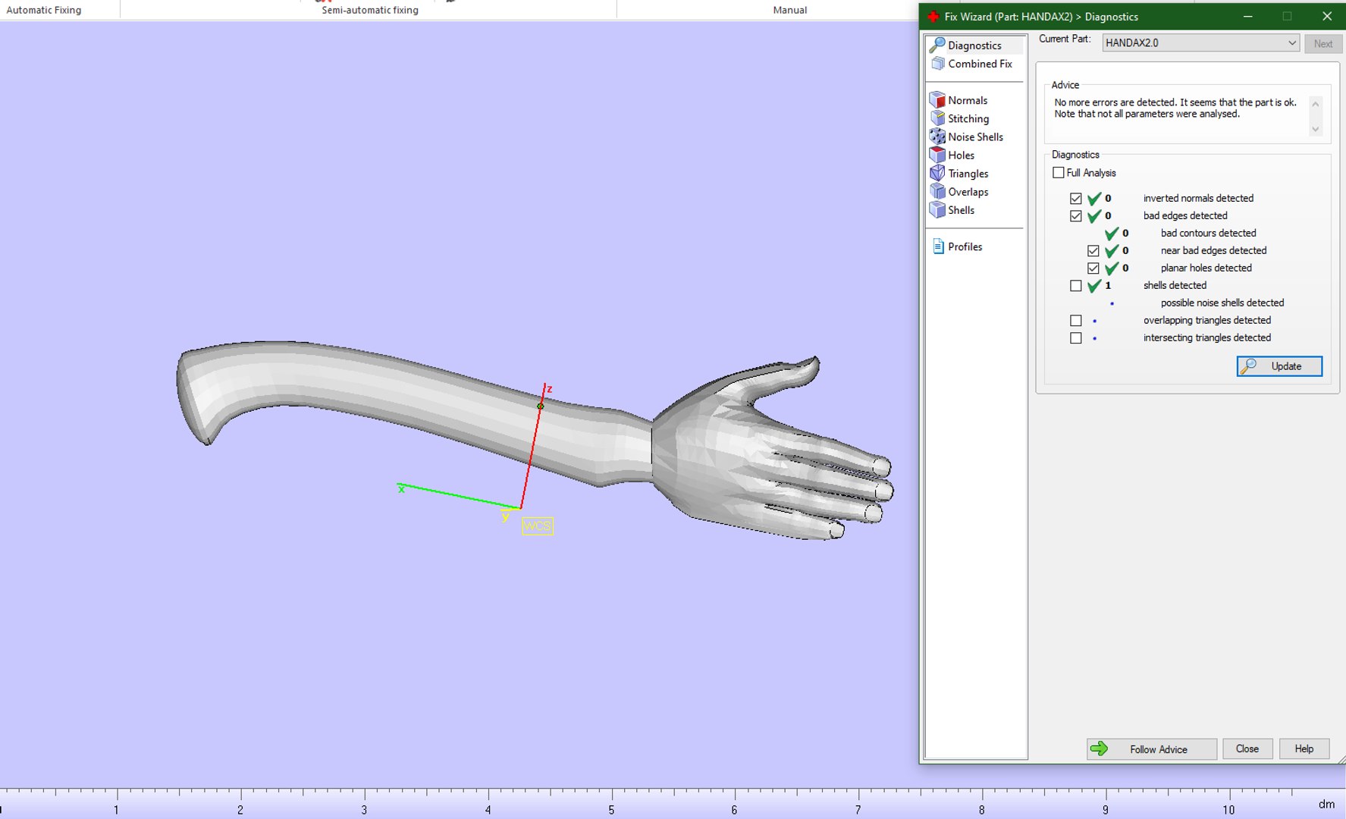Open the Noise Shells icon
This screenshot has height=819, width=1346.
[937, 136]
